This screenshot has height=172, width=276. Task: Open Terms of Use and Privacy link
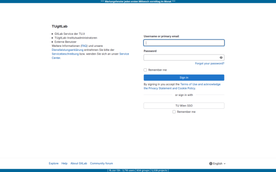182,86
